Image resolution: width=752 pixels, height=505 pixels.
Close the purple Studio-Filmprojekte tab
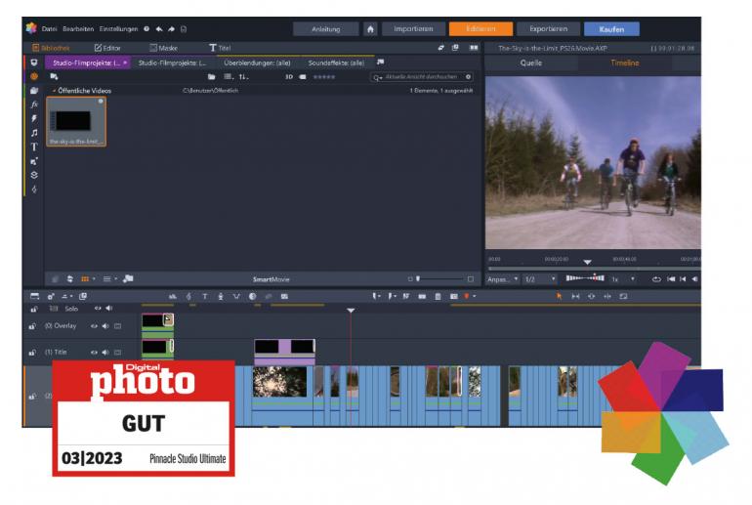click(x=125, y=63)
